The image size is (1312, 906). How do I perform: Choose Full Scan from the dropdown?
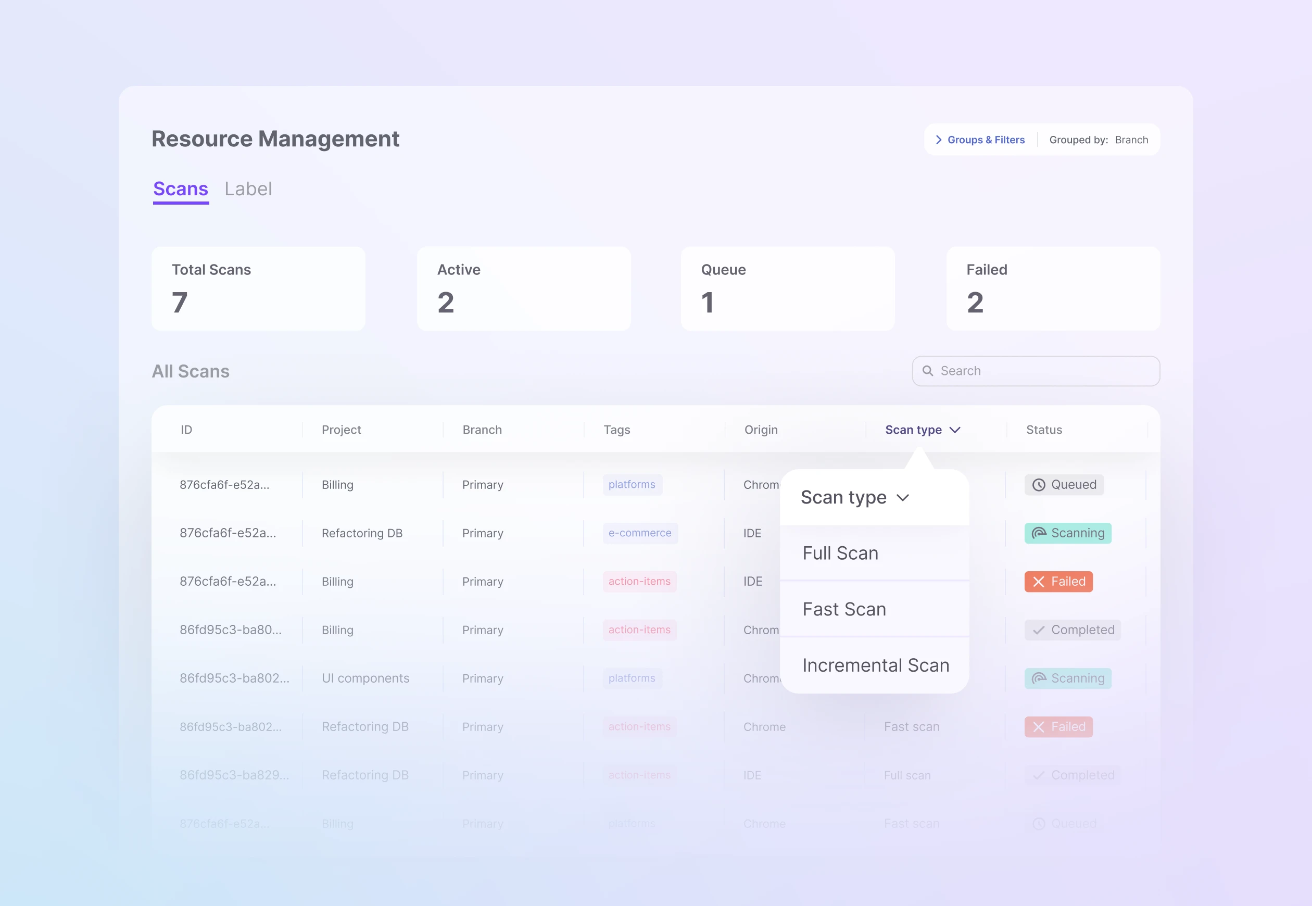pyautogui.click(x=840, y=553)
